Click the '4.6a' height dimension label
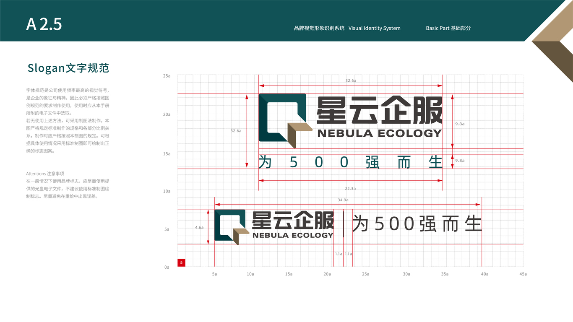The image size is (573, 322). pos(199,227)
